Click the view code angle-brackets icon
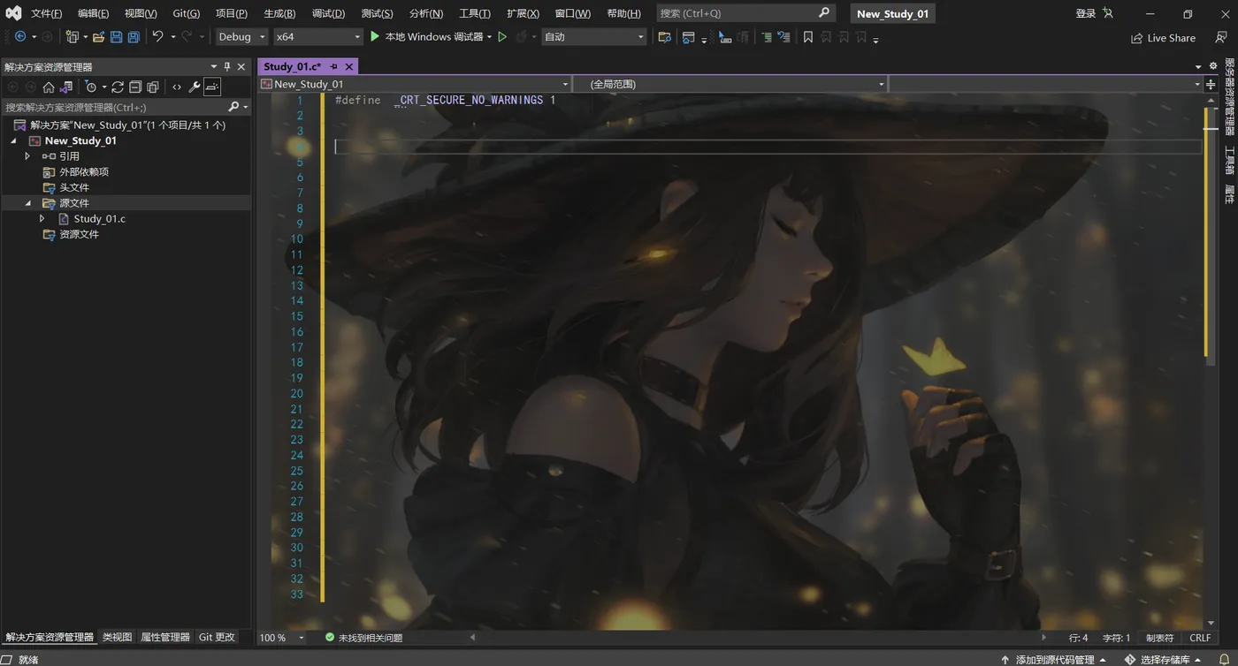Image resolution: width=1238 pixels, height=666 pixels. pos(177,87)
